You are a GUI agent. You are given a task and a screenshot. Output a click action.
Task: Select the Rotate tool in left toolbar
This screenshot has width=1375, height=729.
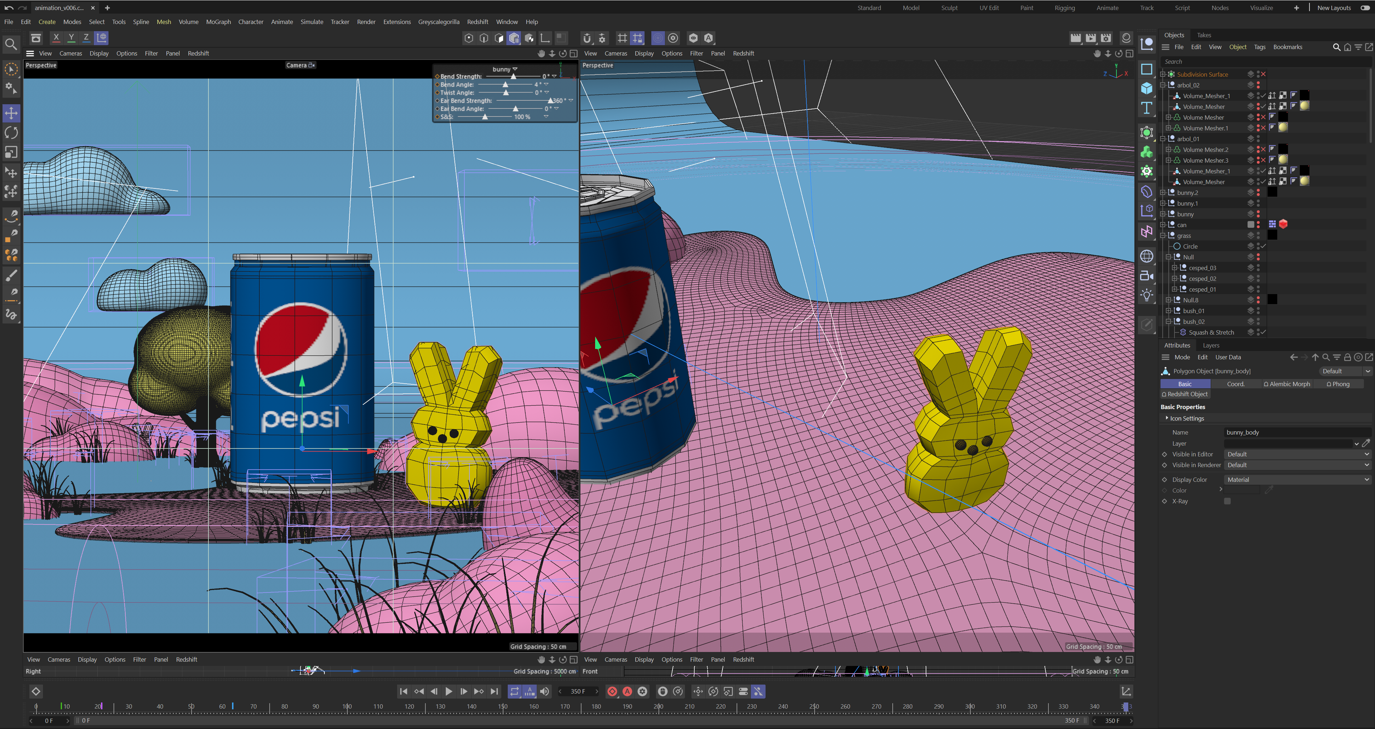point(11,133)
